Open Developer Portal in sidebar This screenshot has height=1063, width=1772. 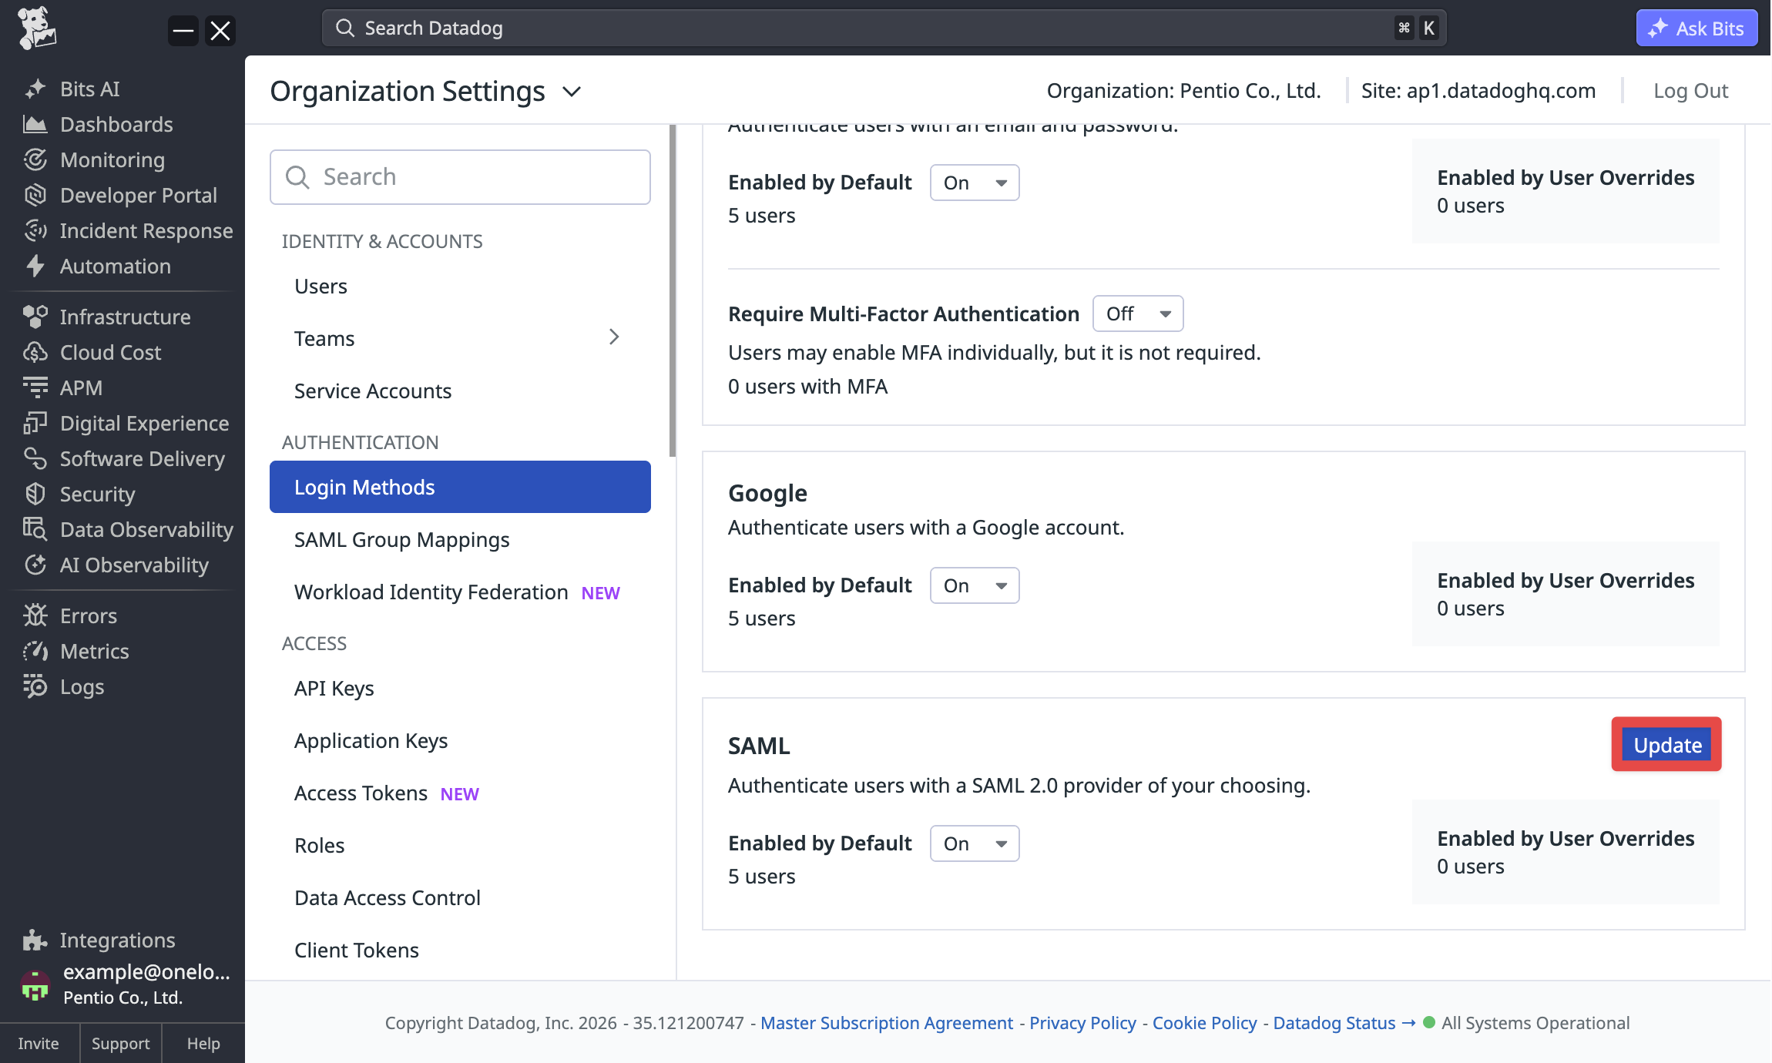139,195
